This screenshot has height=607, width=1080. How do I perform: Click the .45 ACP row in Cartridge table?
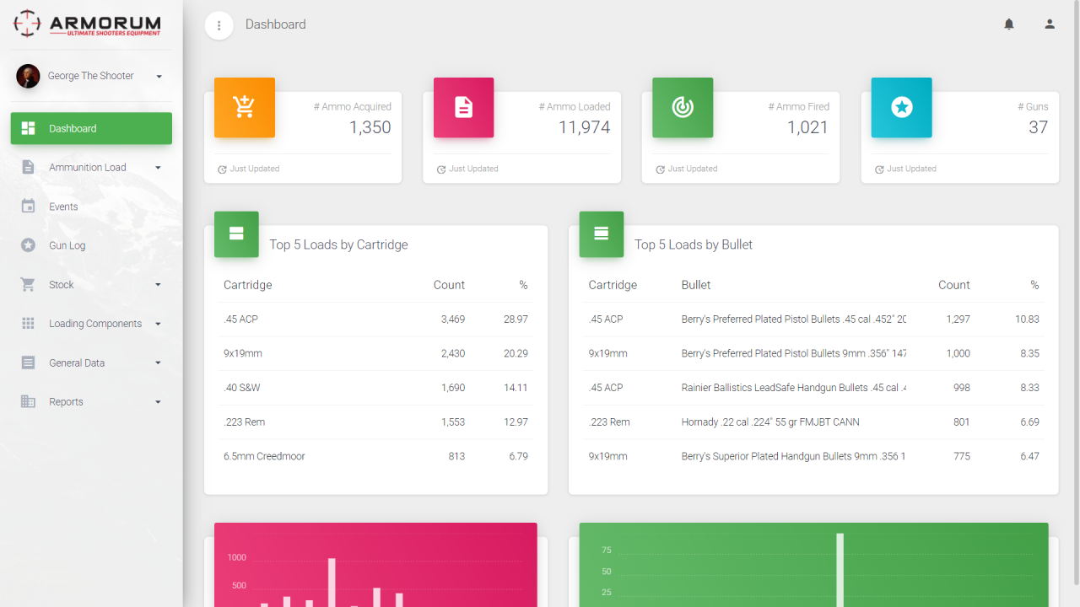[375, 320]
